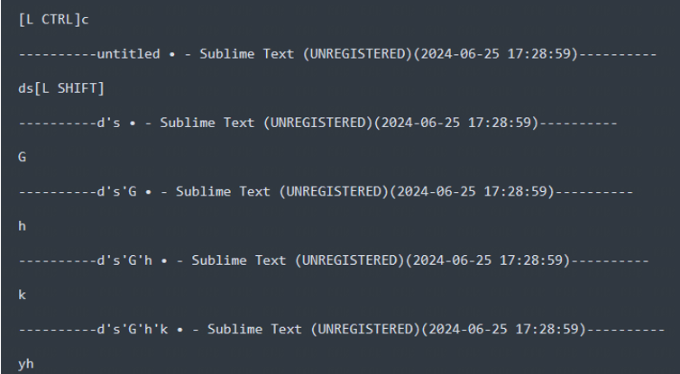Click the 'ds[L SHIFT]' keystroke line
This screenshot has height=374, width=680.
pyautogui.click(x=61, y=88)
